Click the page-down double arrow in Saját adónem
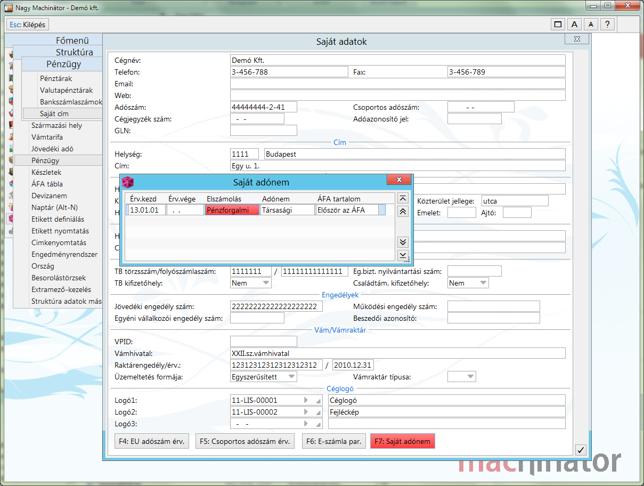644x486 pixels. pos(403,242)
